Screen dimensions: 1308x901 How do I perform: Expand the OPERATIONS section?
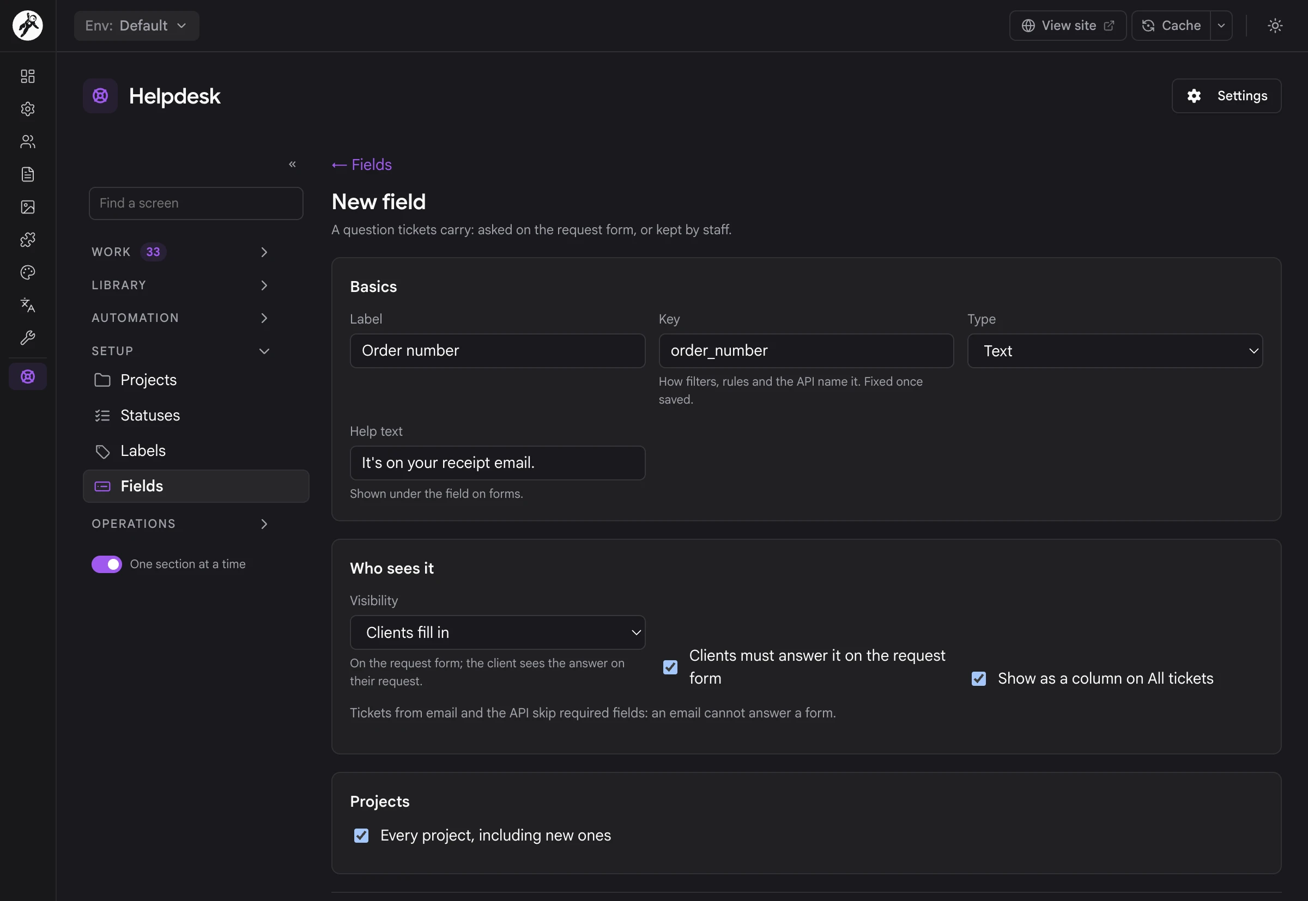(181, 524)
